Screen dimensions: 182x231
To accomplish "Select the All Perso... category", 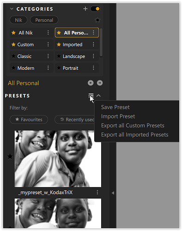I will [x=76, y=33].
